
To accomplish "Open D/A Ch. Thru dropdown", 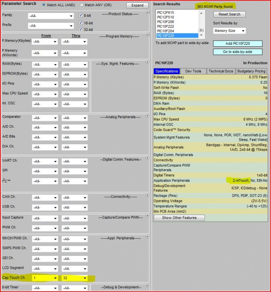I will 74,147.
